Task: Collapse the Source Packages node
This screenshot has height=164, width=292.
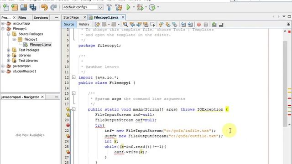Action: point(8,34)
